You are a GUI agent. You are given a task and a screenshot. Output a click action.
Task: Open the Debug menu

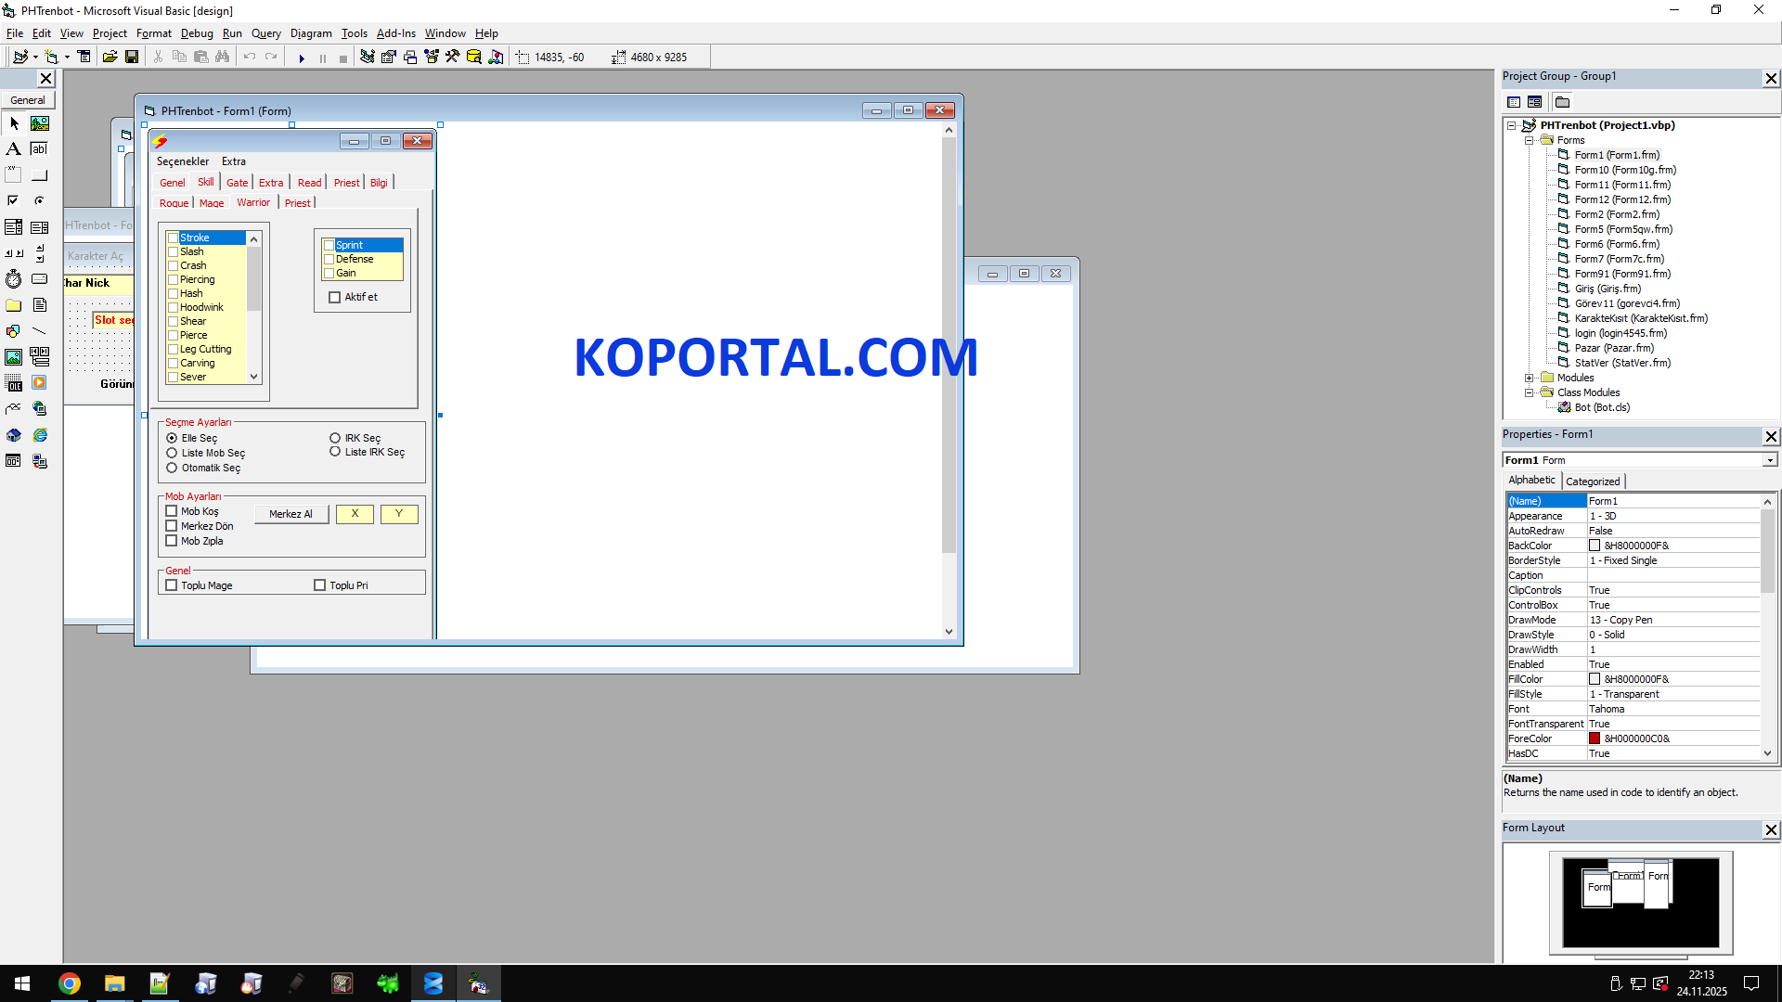point(196,33)
